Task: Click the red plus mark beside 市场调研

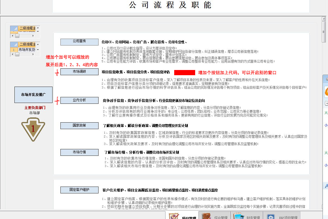Action: coord(57,72)
